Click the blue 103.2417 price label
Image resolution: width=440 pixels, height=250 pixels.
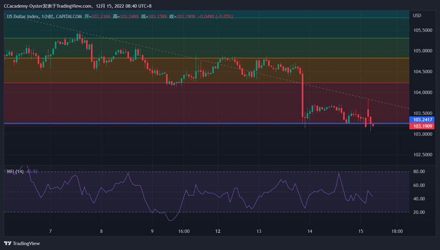coord(422,119)
